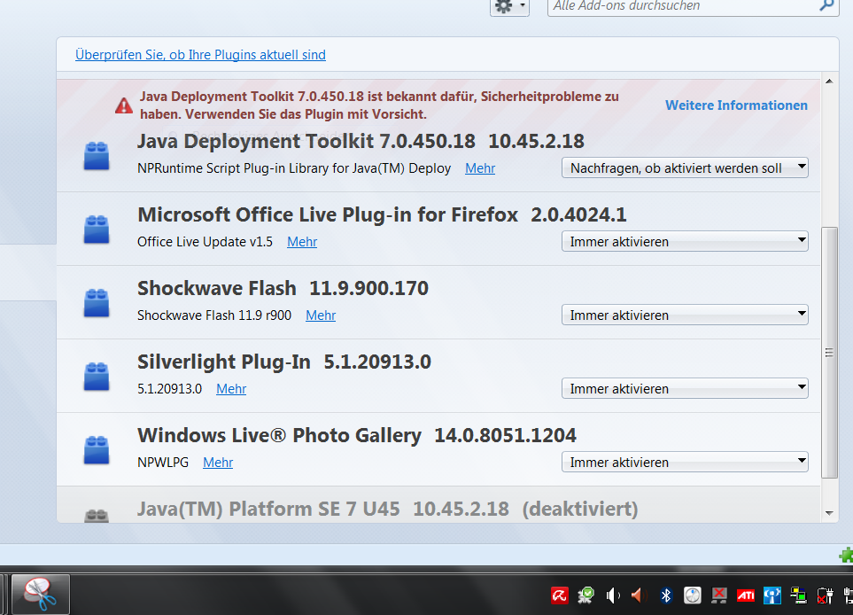Screen dimensions: 853x615
Task: Click 'Mehr' in the Silverlight Plug-In row
Action: click(x=231, y=389)
